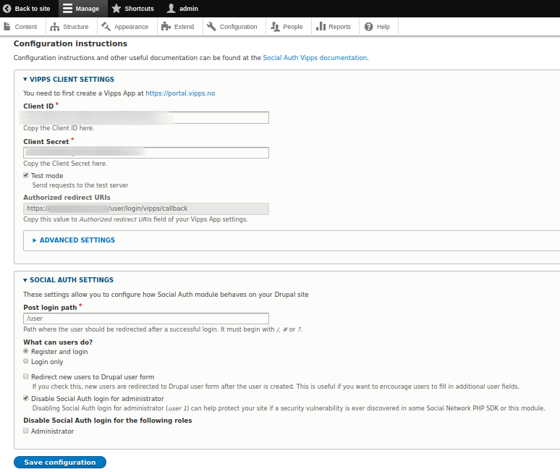Click the Structure hierarchy icon
Viewport: 560px width, 472px height.
[x=55, y=27]
